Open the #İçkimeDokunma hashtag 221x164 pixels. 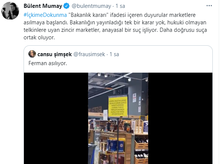coord(45,15)
